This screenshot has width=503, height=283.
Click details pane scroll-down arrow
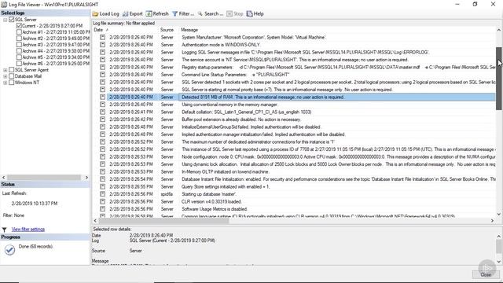coord(499,262)
